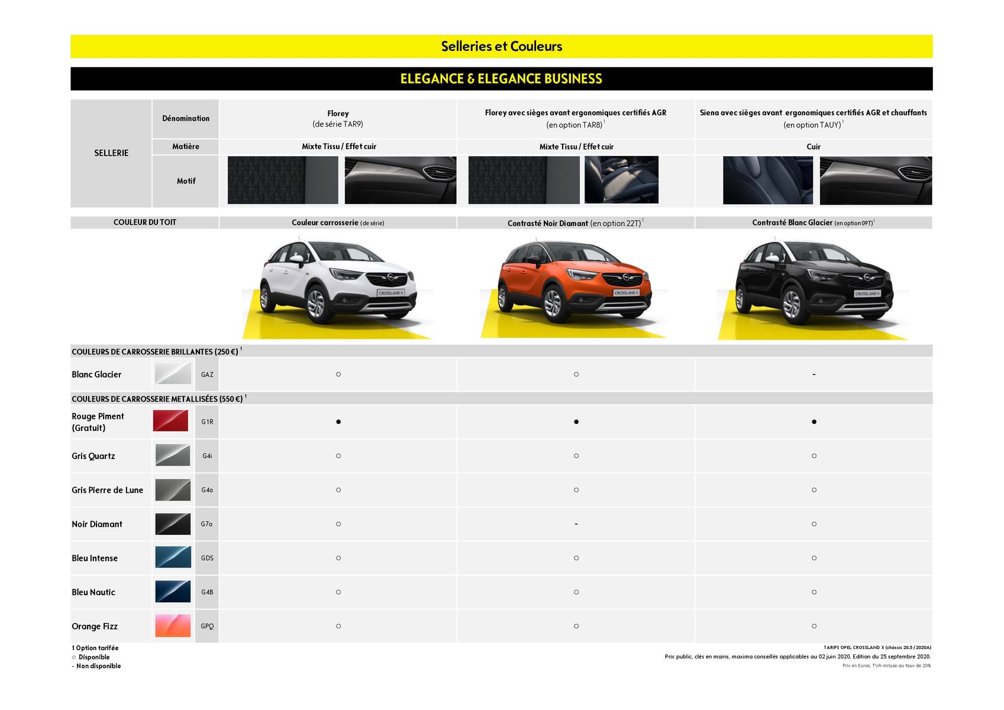This screenshot has width=1004, height=710.
Task: Click the "Orange Fizz" row label
Action: point(95,627)
